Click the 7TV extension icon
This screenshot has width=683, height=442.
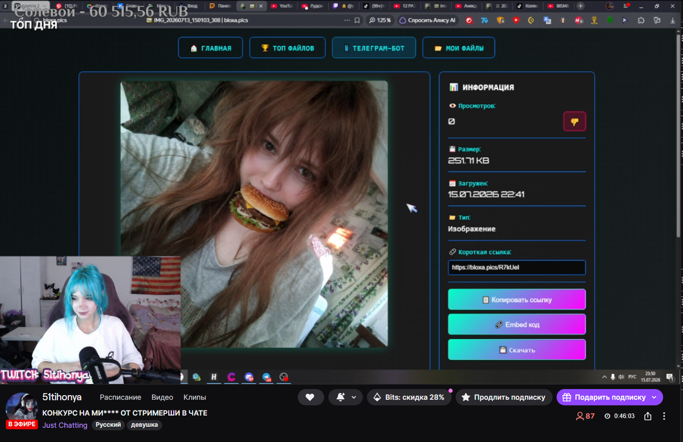pyautogui.click(x=485, y=20)
